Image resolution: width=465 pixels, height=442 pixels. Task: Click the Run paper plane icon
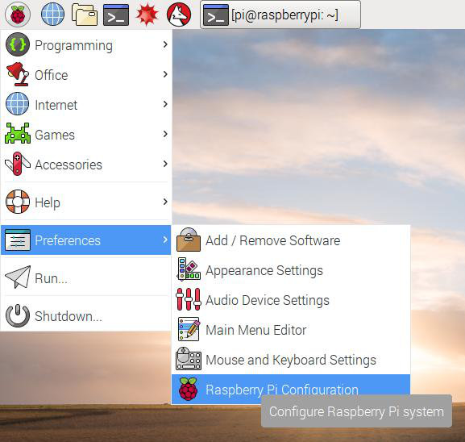point(18,277)
